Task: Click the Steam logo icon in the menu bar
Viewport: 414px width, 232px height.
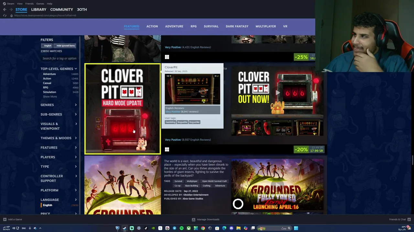Action: click(x=4, y=4)
